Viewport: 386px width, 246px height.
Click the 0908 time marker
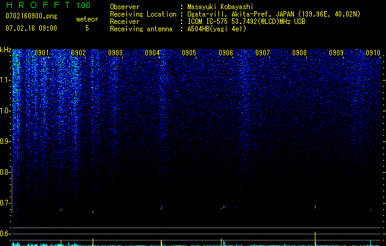pyautogui.click(x=299, y=53)
